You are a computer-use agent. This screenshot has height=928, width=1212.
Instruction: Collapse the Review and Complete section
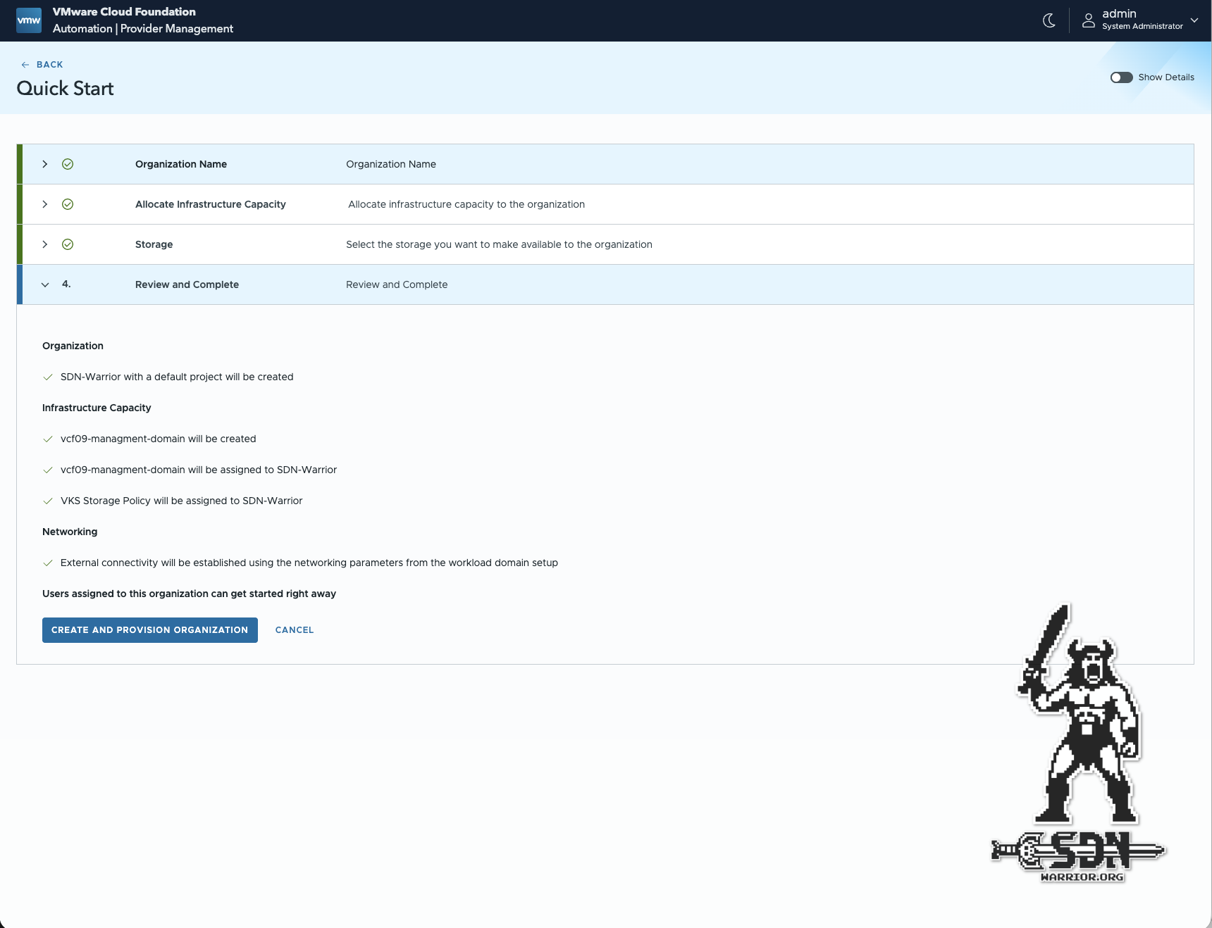click(45, 284)
